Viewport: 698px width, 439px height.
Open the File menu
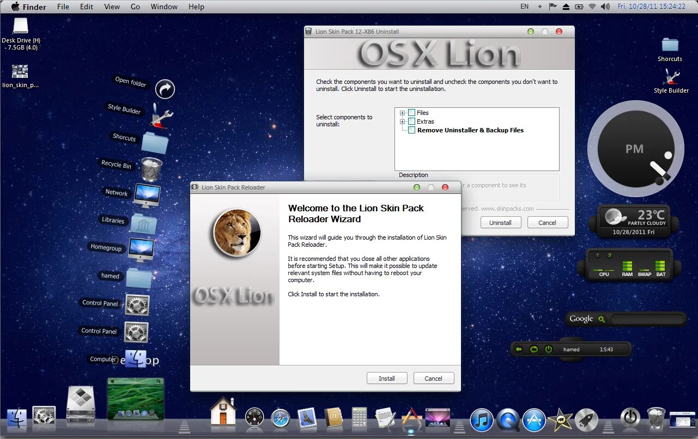coord(63,7)
